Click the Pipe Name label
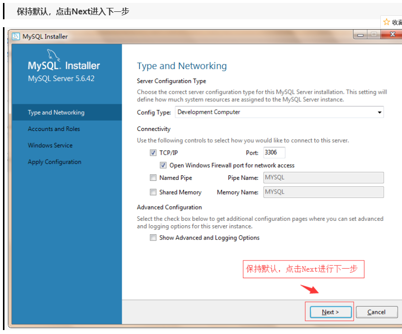This screenshot has height=334, width=402. coord(243,178)
